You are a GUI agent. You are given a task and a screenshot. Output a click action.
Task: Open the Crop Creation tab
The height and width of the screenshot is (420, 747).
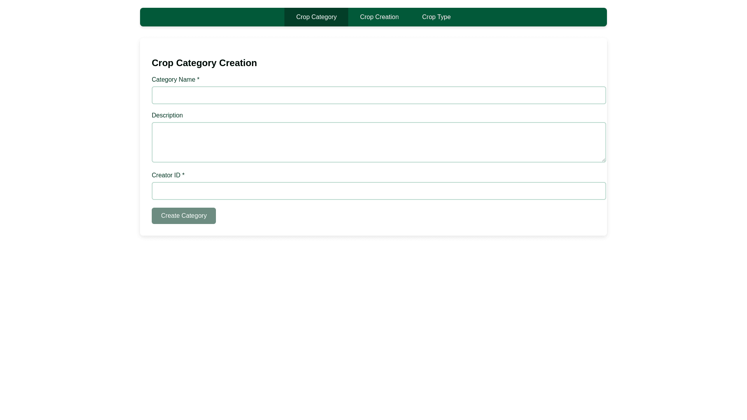click(379, 17)
